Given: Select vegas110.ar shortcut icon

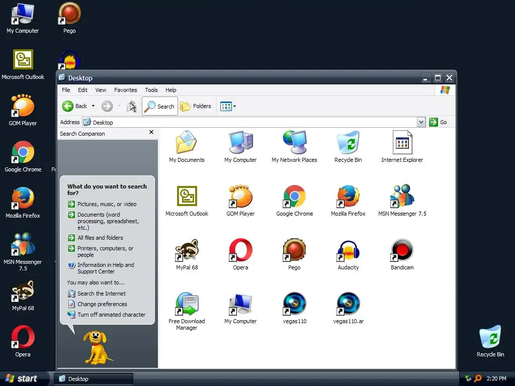Looking at the screenshot, I should (x=348, y=304).
